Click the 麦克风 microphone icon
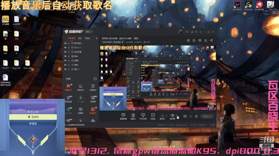This screenshot has width=279, height=156. click(162, 116)
